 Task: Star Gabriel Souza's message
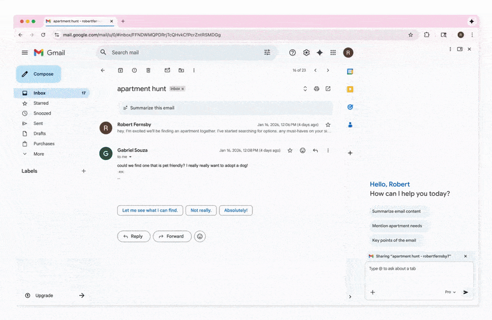click(x=290, y=151)
